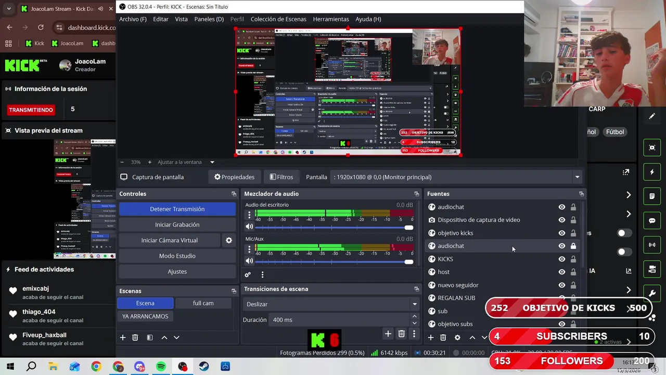The width and height of the screenshot is (666, 375).
Task: Remove selected source with Fuentes trash icon
Action: click(443, 337)
